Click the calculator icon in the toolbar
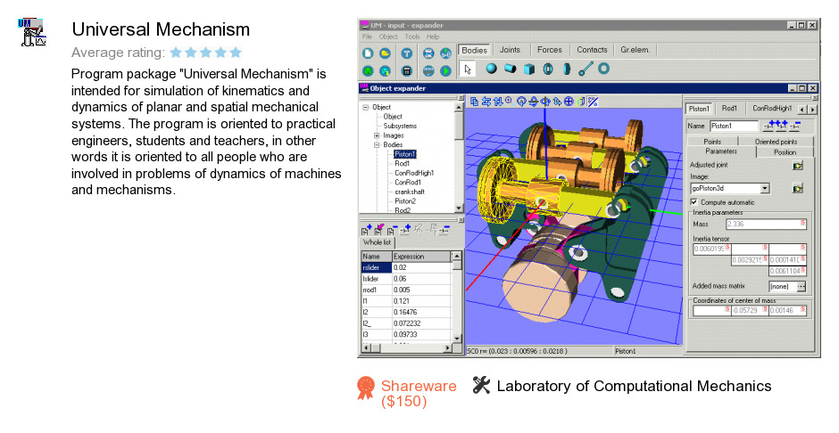The image size is (839, 433). click(407, 70)
